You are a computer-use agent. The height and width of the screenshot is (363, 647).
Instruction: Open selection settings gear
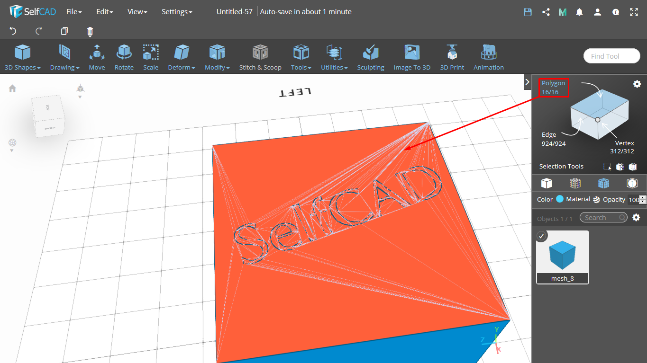click(x=637, y=84)
